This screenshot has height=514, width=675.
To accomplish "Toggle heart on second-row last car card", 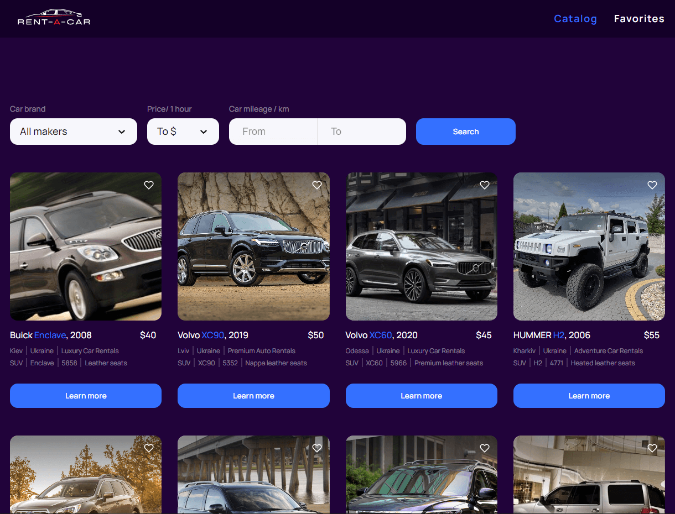I will coord(652,448).
